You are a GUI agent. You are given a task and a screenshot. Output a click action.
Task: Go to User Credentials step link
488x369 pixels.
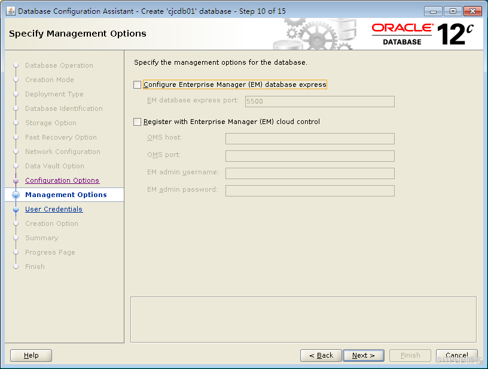coord(54,209)
